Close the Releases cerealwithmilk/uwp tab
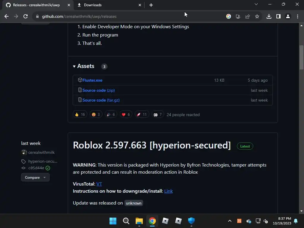This screenshot has width=304, height=228. (69, 5)
